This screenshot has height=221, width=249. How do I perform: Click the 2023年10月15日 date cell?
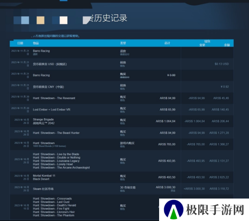22,207
